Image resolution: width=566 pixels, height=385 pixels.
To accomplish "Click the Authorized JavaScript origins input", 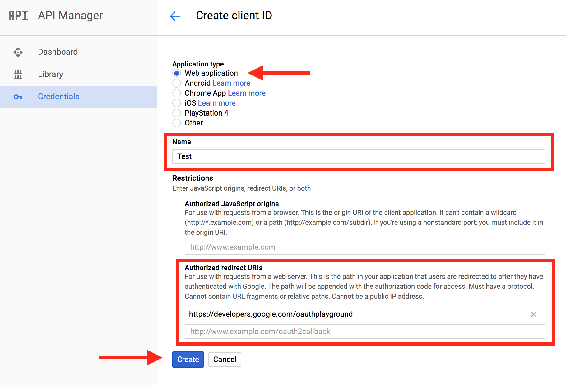I will pos(365,247).
